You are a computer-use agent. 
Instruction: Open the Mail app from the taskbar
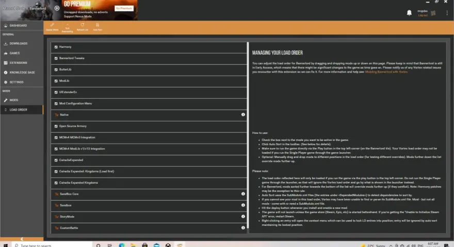[x=156, y=245]
